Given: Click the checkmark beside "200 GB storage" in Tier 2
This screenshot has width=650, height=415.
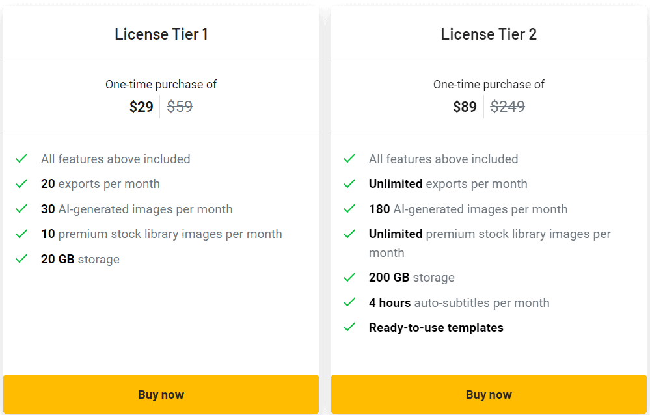Looking at the screenshot, I should [x=349, y=278].
